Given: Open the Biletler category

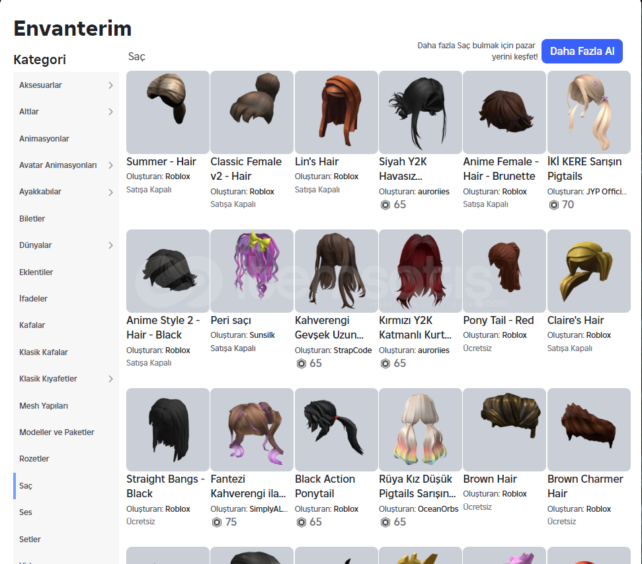Looking at the screenshot, I should [x=66, y=219].
